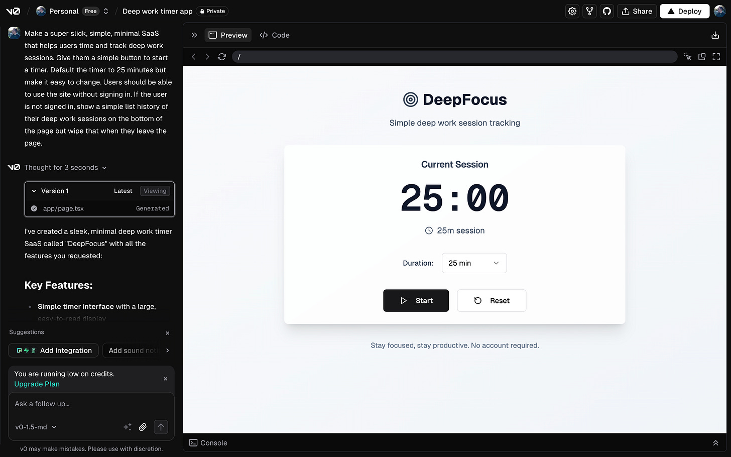This screenshot has width=731, height=457.
Task: Click the Private visibility badge
Action: pos(212,11)
